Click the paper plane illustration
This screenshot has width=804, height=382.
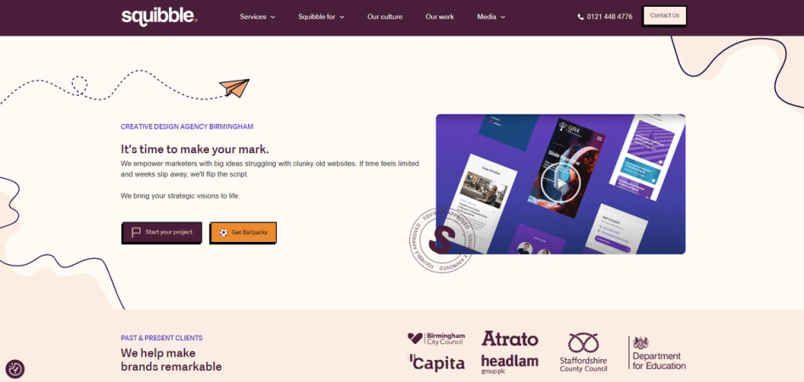(234, 87)
